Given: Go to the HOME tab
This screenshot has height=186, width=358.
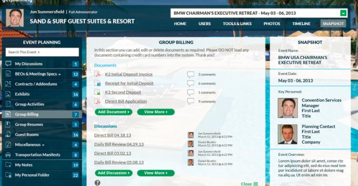Looking at the screenshot, I should [180, 24].
